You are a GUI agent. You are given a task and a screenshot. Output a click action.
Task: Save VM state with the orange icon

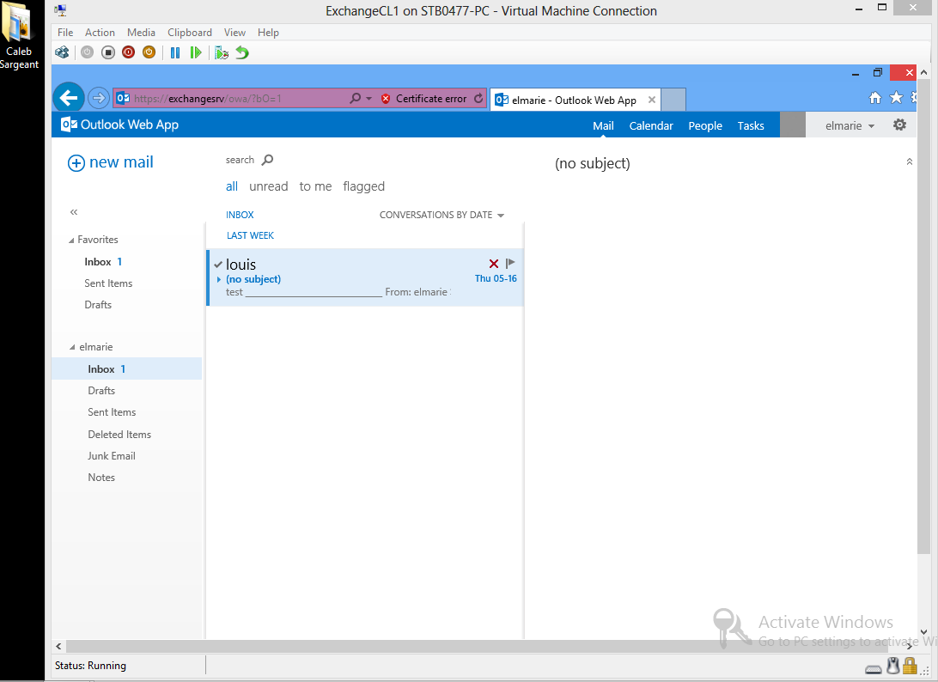[149, 52]
